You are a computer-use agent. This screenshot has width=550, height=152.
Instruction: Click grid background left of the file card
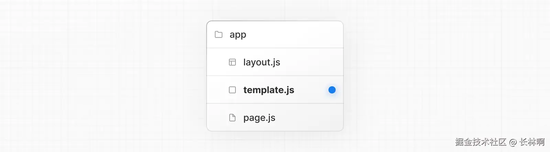coord(103,76)
